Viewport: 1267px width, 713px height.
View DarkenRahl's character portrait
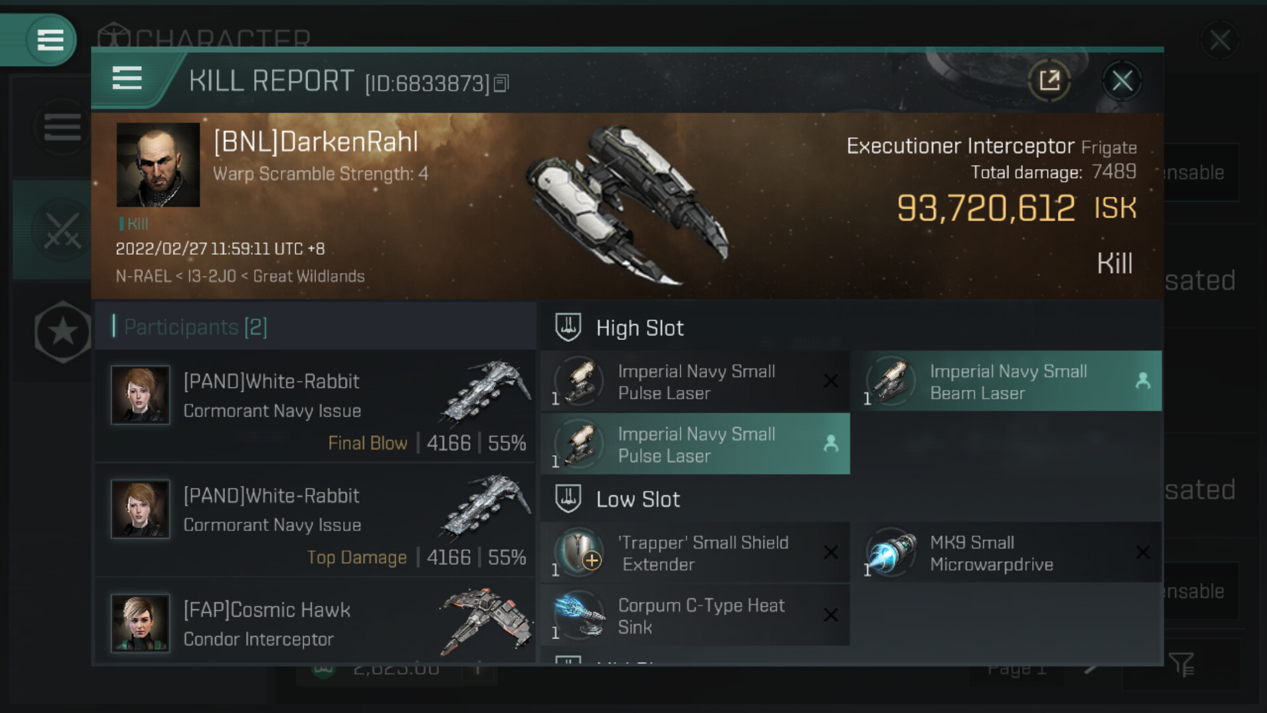pos(158,165)
